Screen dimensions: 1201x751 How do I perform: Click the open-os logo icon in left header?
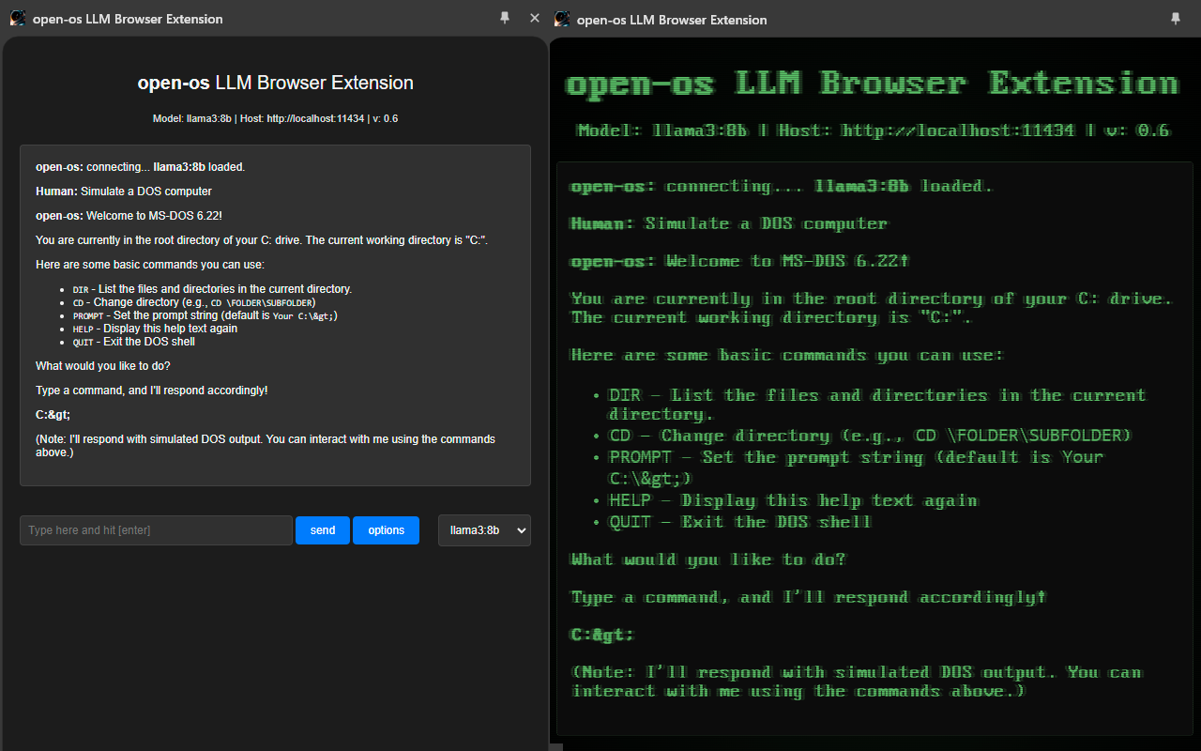(18, 18)
